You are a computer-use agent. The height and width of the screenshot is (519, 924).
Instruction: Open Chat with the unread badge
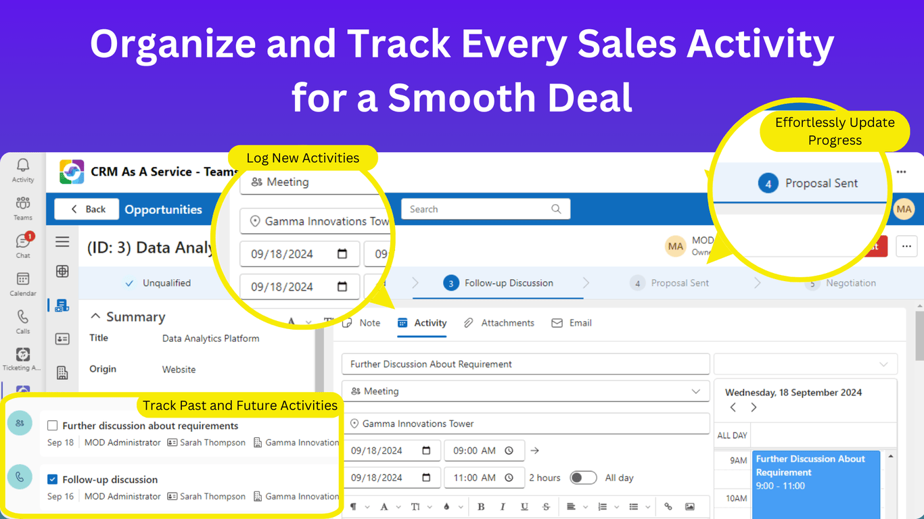[x=23, y=246]
